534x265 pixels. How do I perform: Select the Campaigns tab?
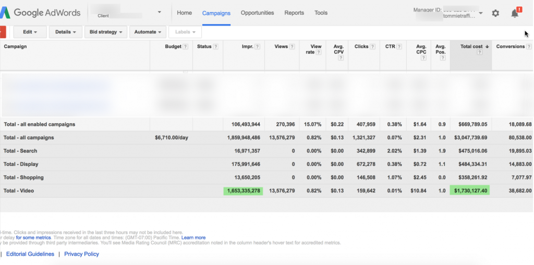tap(216, 13)
